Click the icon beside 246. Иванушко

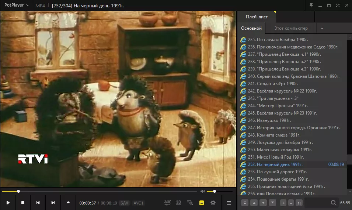243,120
